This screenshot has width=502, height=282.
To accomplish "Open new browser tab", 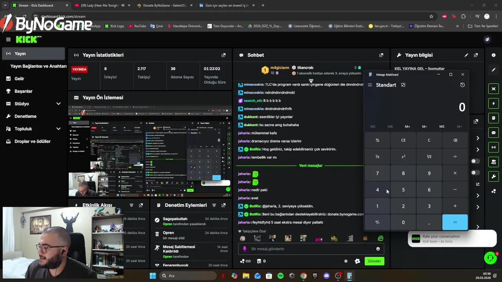I will pyautogui.click(x=263, y=5).
